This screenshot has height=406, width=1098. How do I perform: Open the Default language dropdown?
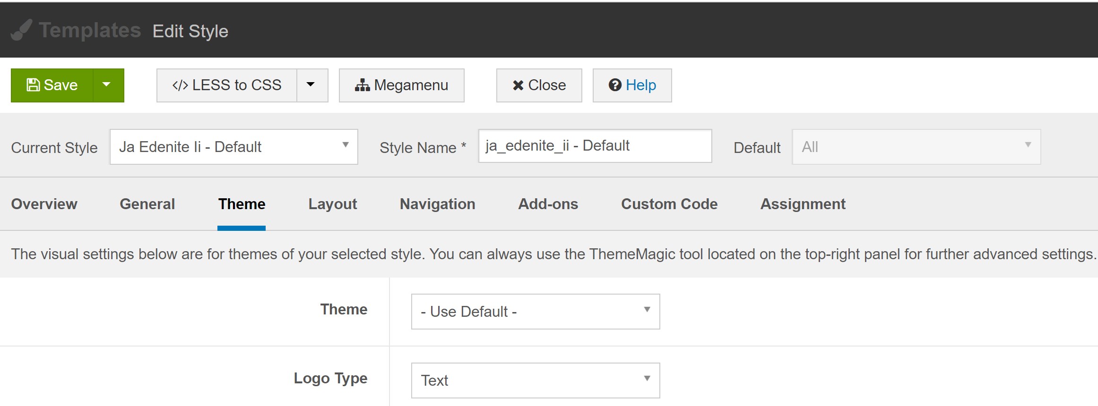pyautogui.click(x=916, y=147)
